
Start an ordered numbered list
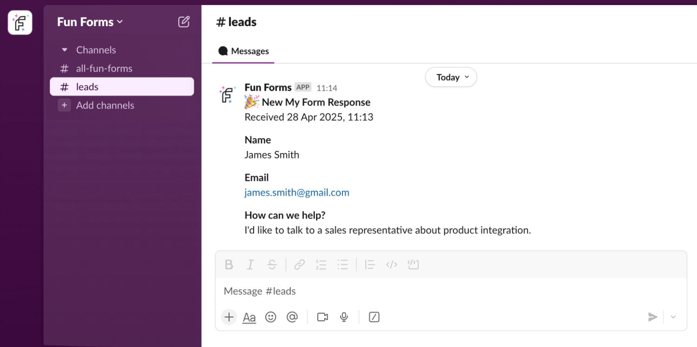pyautogui.click(x=321, y=265)
